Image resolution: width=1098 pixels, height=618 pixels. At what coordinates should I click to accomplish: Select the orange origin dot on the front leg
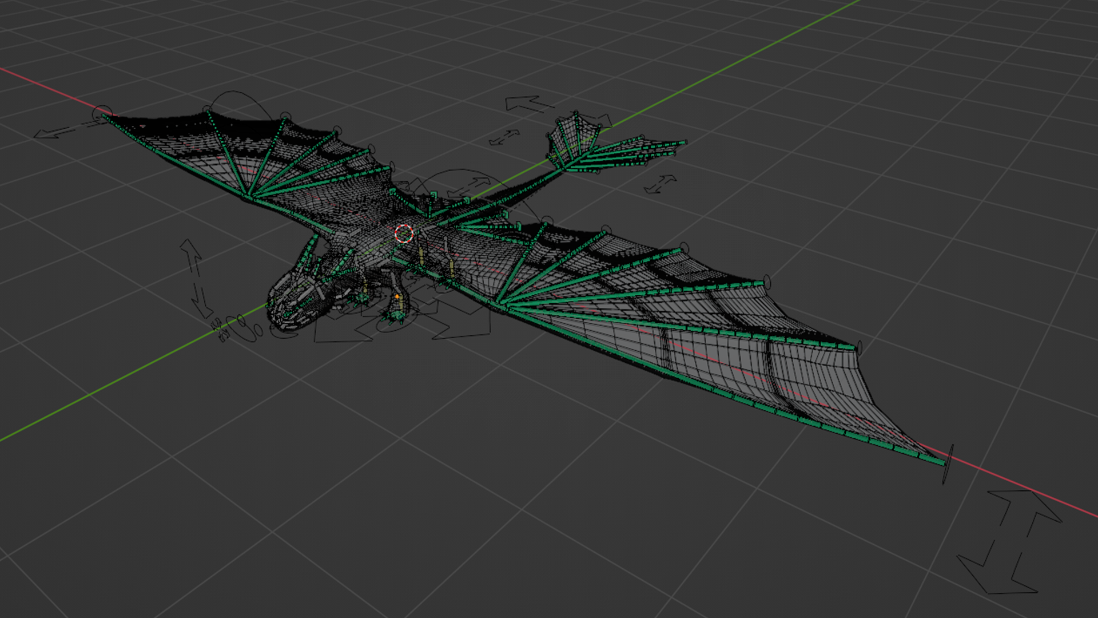[397, 296]
